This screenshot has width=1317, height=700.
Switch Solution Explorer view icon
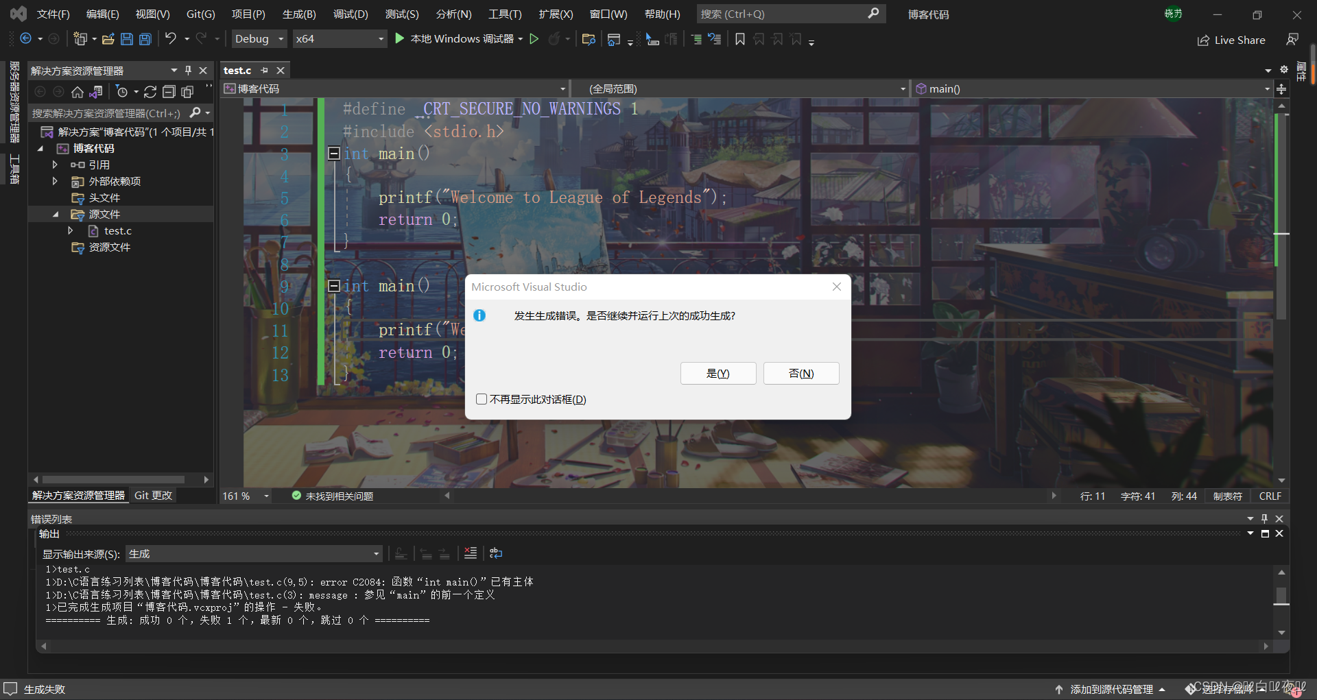pyautogui.click(x=96, y=91)
